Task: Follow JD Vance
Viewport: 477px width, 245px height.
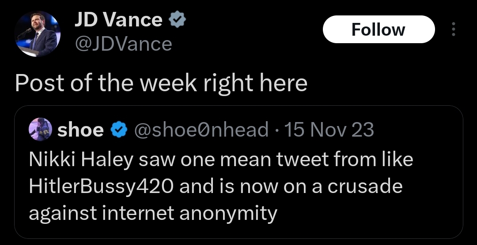Action: [x=378, y=30]
